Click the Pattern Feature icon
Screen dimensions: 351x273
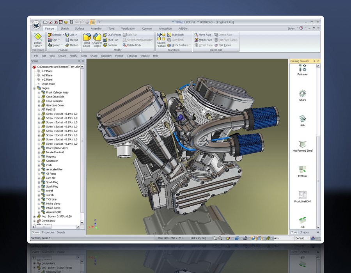[x=161, y=37]
